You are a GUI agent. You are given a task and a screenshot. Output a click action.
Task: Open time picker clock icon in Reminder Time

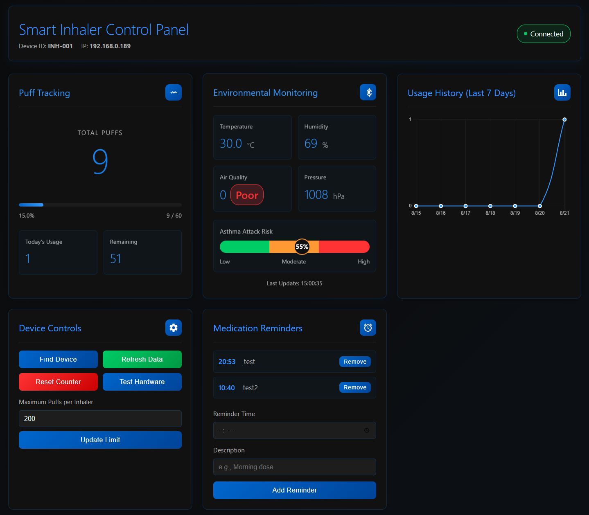click(x=367, y=430)
